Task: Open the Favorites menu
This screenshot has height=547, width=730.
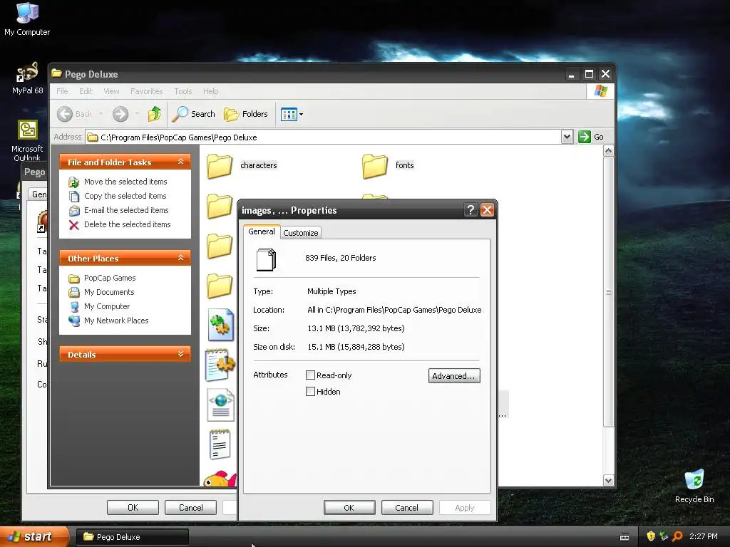Action: (x=147, y=91)
